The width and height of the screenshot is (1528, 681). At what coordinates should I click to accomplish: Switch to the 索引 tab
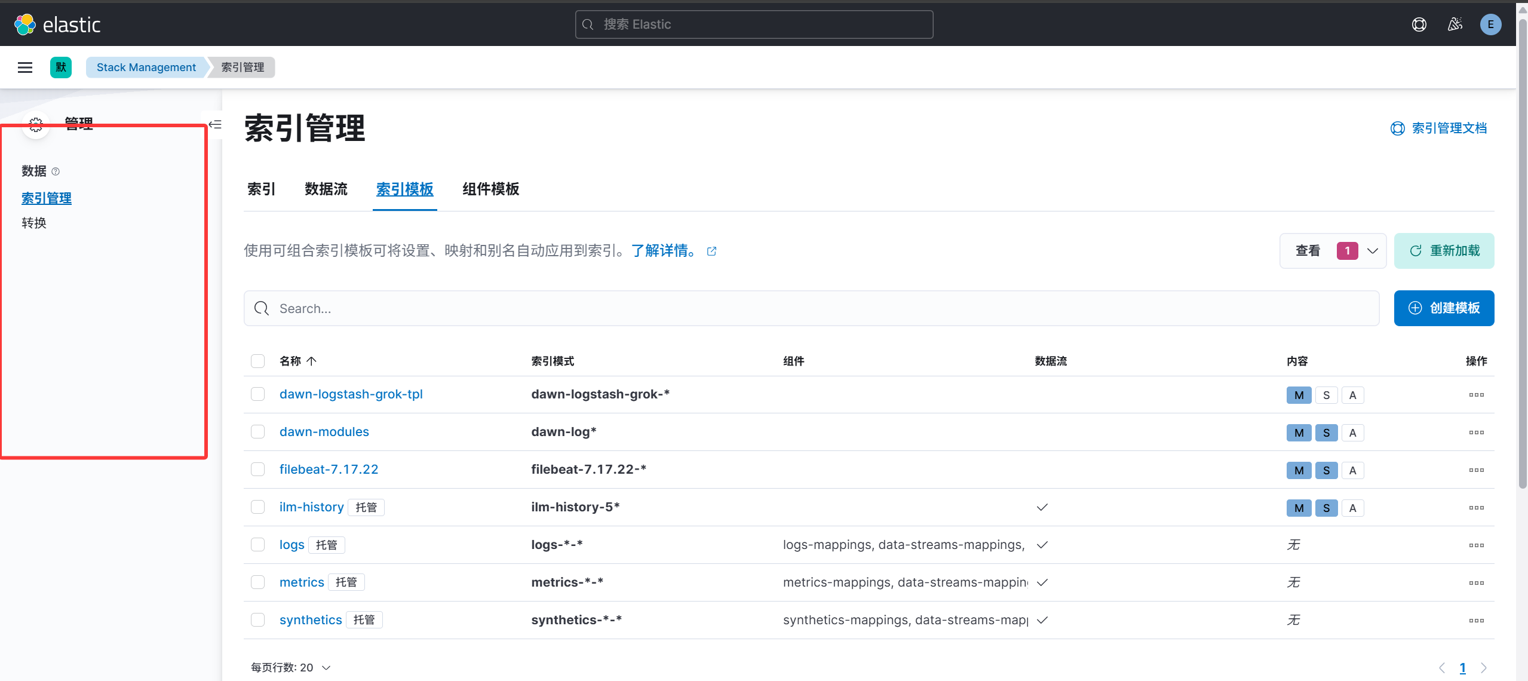click(261, 189)
